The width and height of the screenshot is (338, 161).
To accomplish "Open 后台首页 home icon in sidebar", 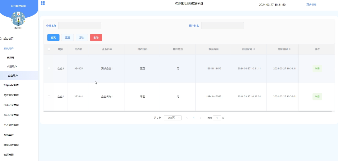I will [x=1, y=39].
